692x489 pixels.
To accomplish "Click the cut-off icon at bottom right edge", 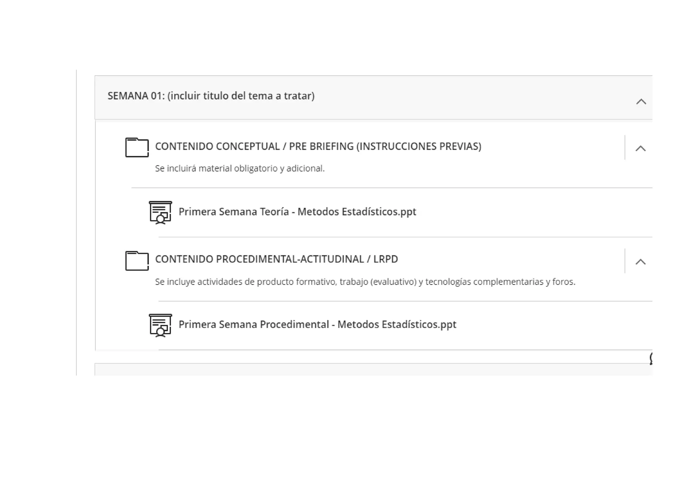I will coord(651,359).
